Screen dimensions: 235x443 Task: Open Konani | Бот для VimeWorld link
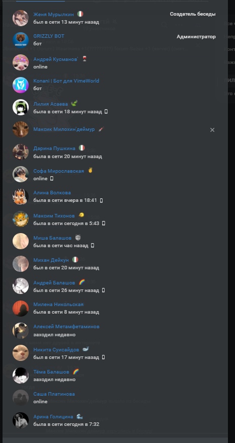[x=66, y=81]
